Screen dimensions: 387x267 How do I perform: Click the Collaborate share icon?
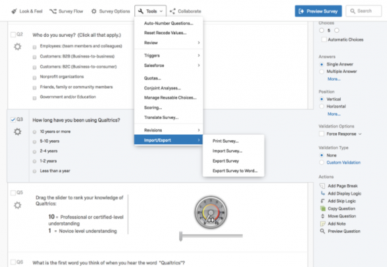(x=172, y=11)
